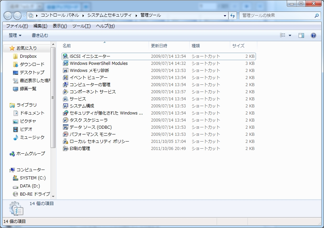Open 最近表示した場所 in favorites

pyautogui.click(x=31, y=81)
